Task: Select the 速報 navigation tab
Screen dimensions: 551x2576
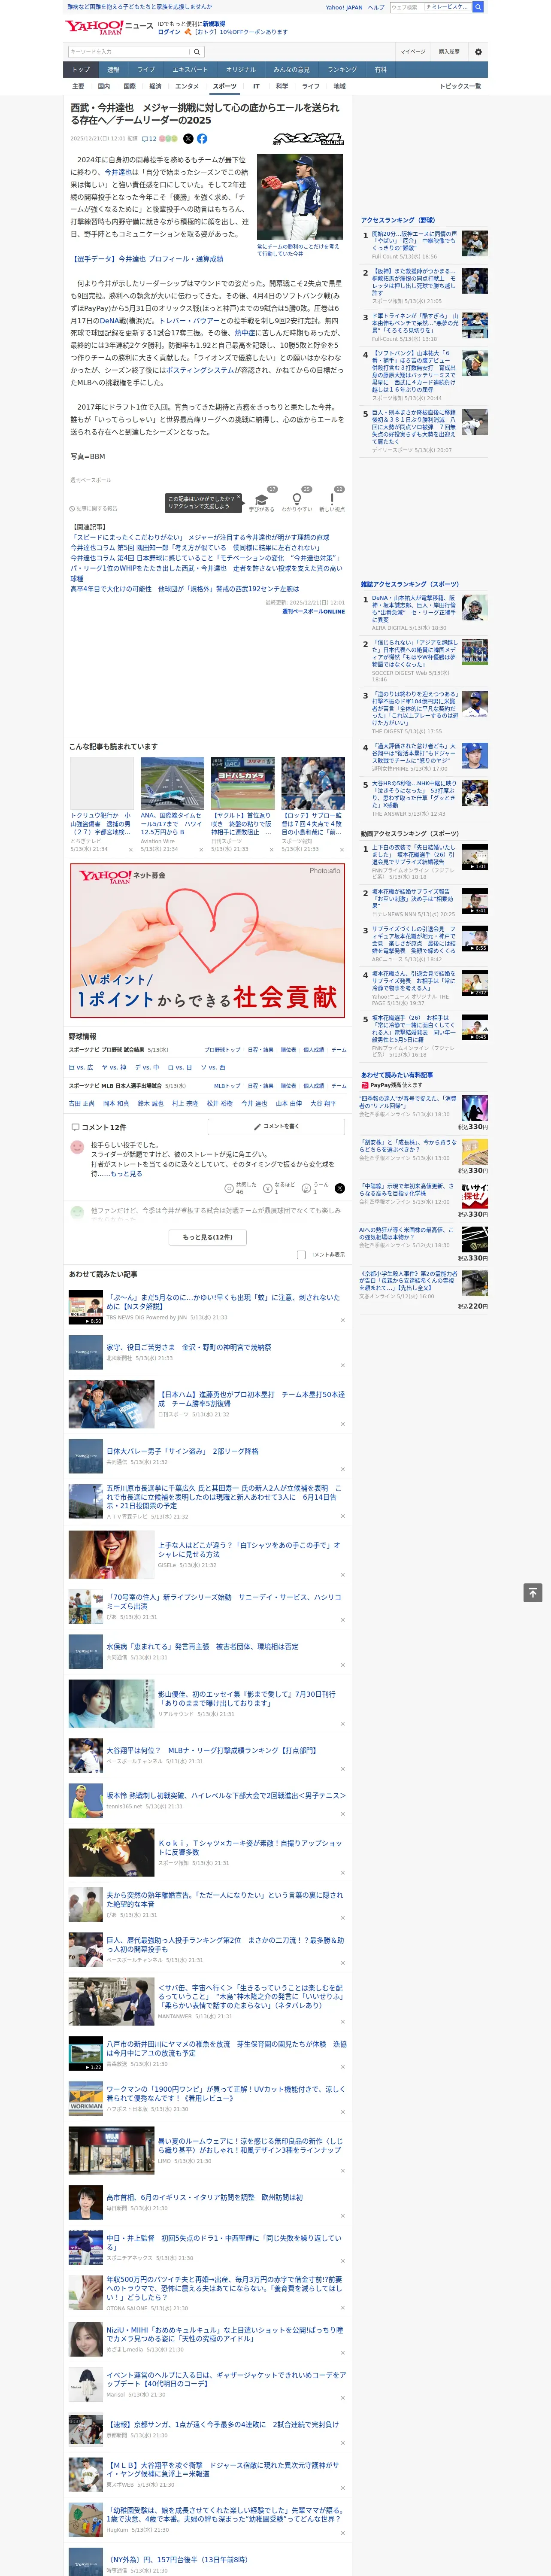Action: [113, 70]
